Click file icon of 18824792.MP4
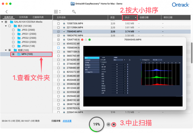 coord(64,36)
